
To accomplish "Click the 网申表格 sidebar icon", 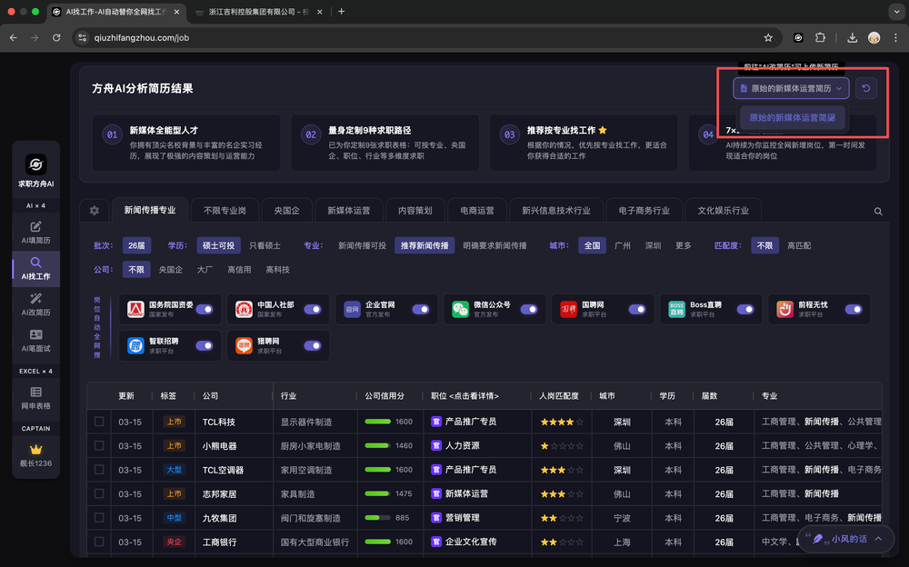I will [36, 399].
